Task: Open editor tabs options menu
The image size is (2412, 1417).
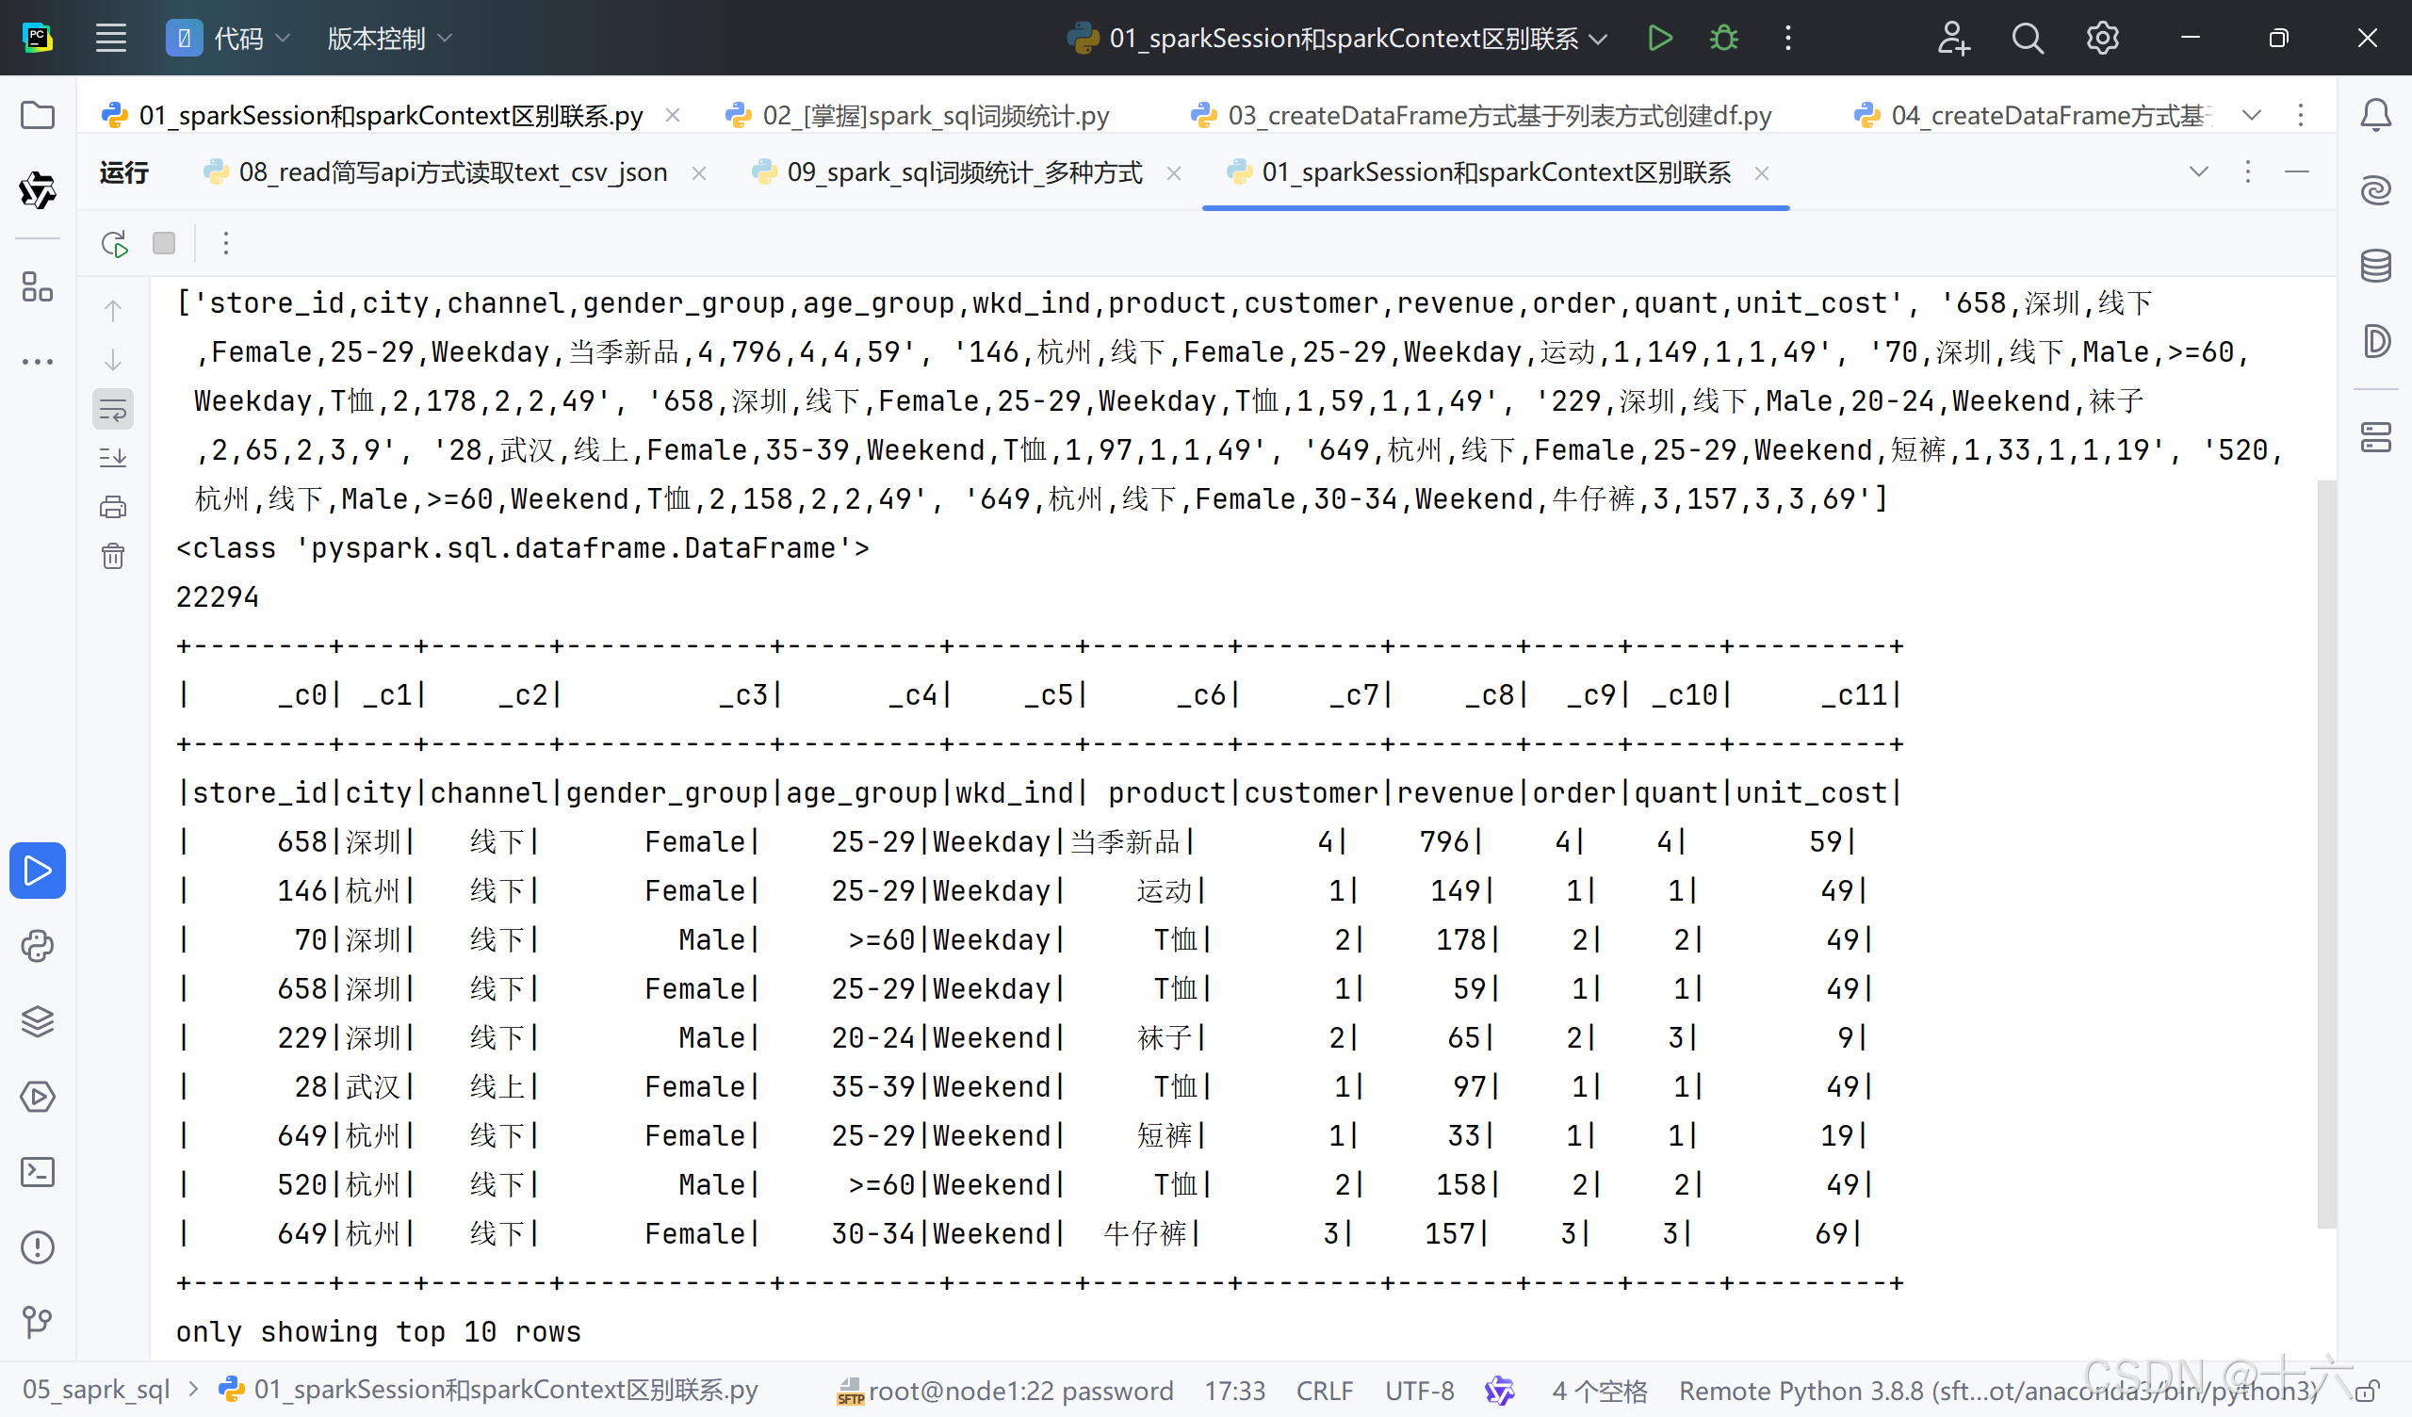Action: click(2301, 116)
